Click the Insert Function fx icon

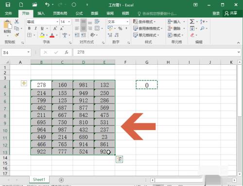tap(67, 52)
